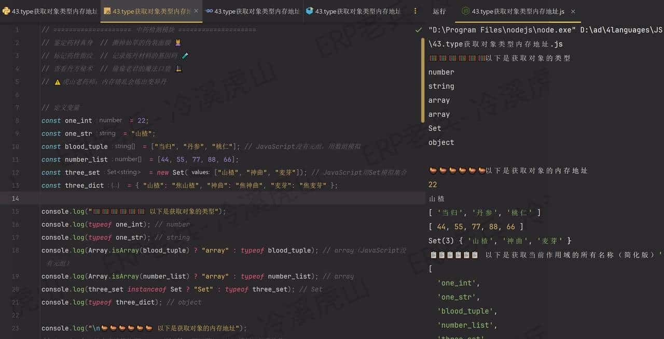
Task: Click the warning emoji in the line 5 comment
Action: [x=58, y=81]
